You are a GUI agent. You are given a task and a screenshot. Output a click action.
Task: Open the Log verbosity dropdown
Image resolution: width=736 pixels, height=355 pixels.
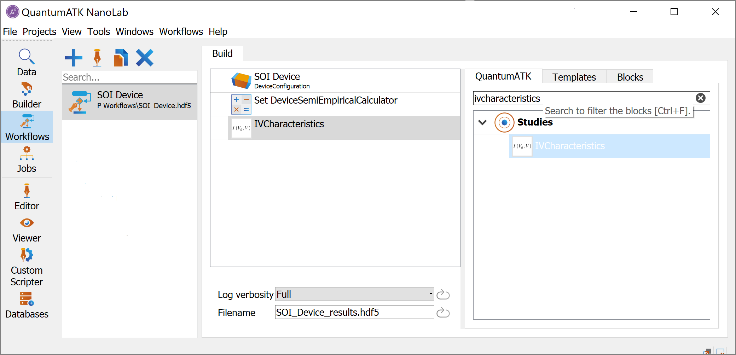354,294
